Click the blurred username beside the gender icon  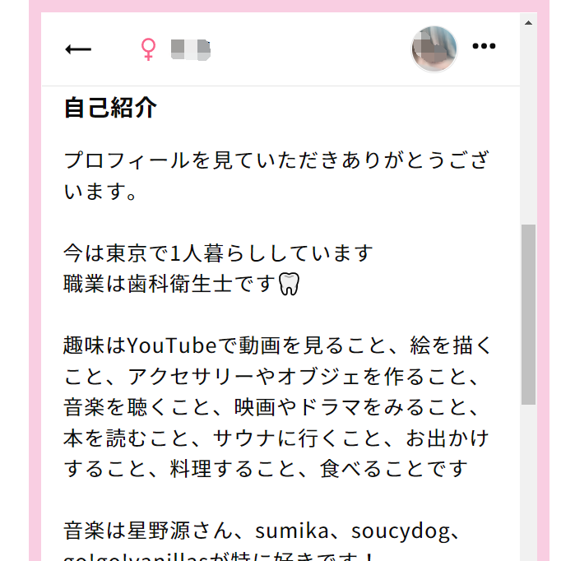click(190, 49)
